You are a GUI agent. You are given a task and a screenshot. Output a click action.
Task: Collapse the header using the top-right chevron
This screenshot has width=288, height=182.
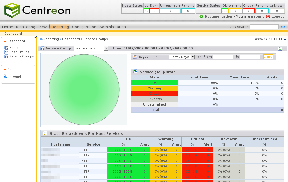[285, 39]
